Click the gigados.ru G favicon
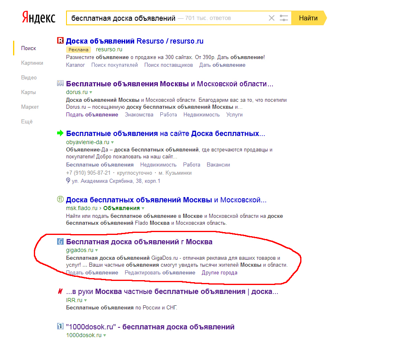This screenshot has height=342, width=414. 60,241
